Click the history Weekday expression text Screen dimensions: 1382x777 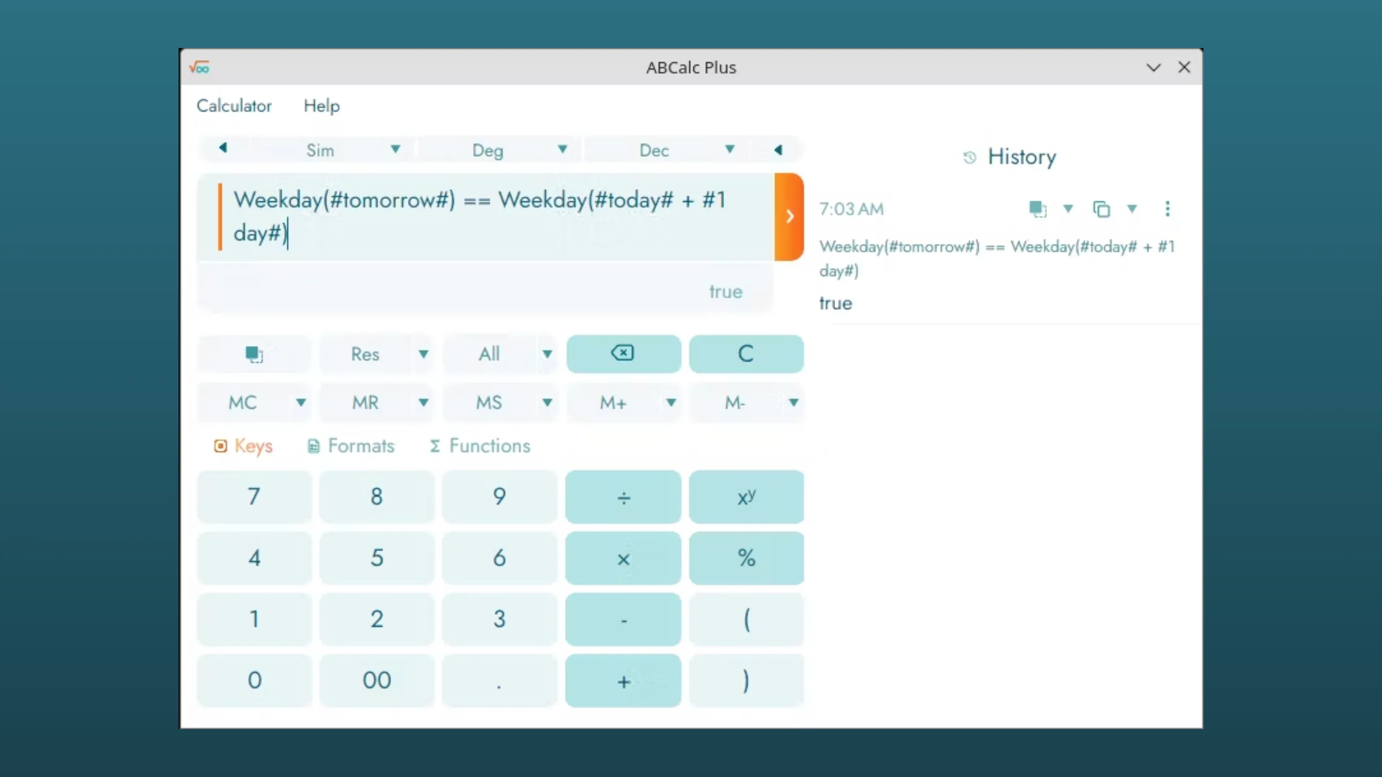click(997, 258)
